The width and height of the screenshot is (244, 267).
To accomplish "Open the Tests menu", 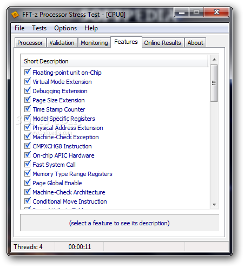I will pos(39,28).
